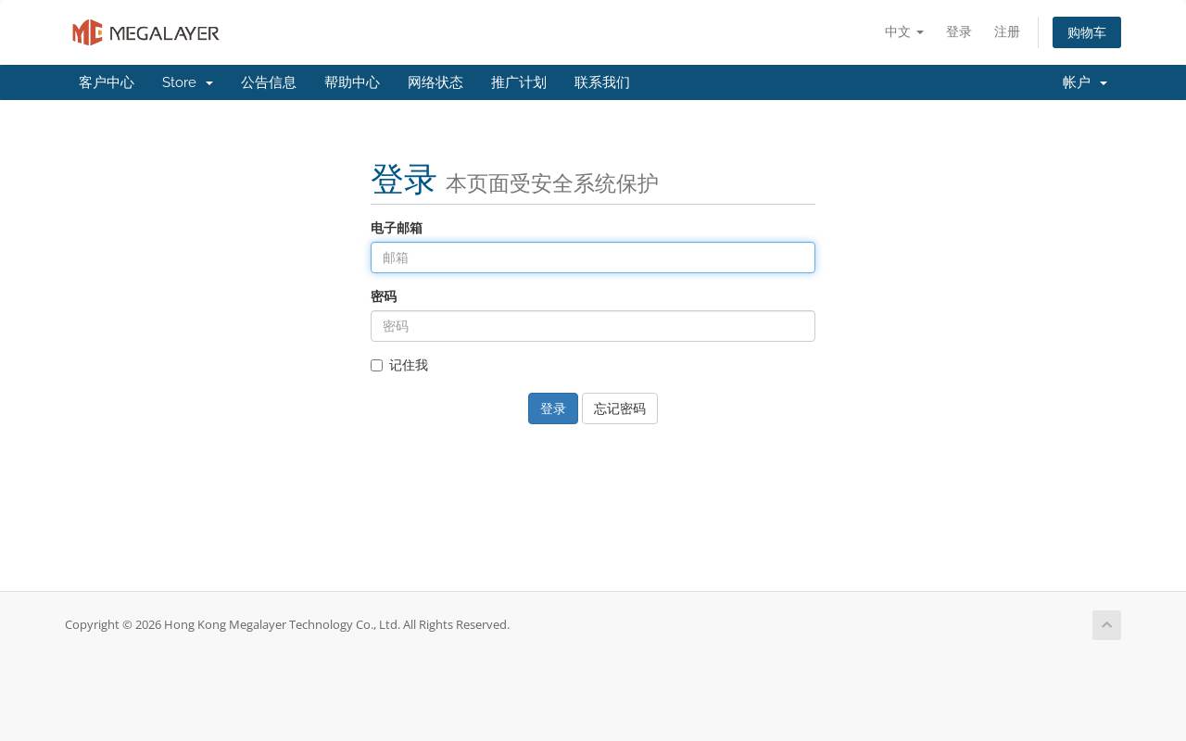The width and height of the screenshot is (1186, 741).
Task: Open 推广计划 menu item
Action: click(519, 82)
